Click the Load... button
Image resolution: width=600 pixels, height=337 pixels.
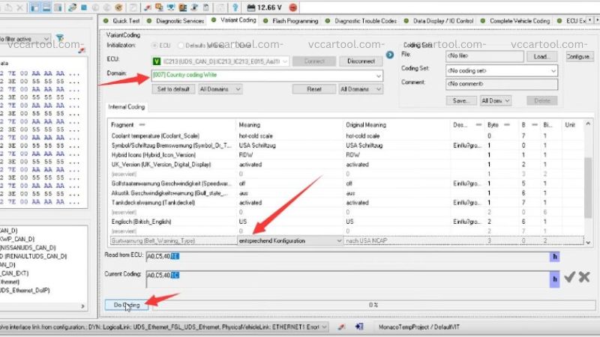click(x=541, y=57)
